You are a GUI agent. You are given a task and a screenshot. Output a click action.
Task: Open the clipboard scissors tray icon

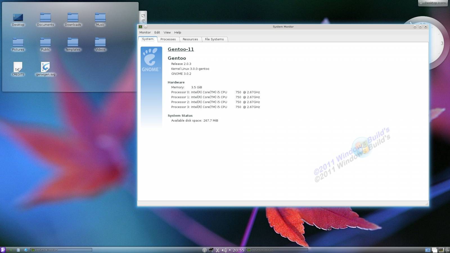pos(217,250)
